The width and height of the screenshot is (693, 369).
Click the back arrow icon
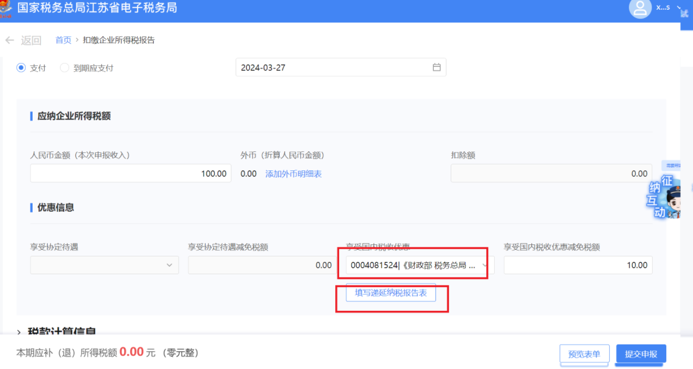[x=9, y=40]
